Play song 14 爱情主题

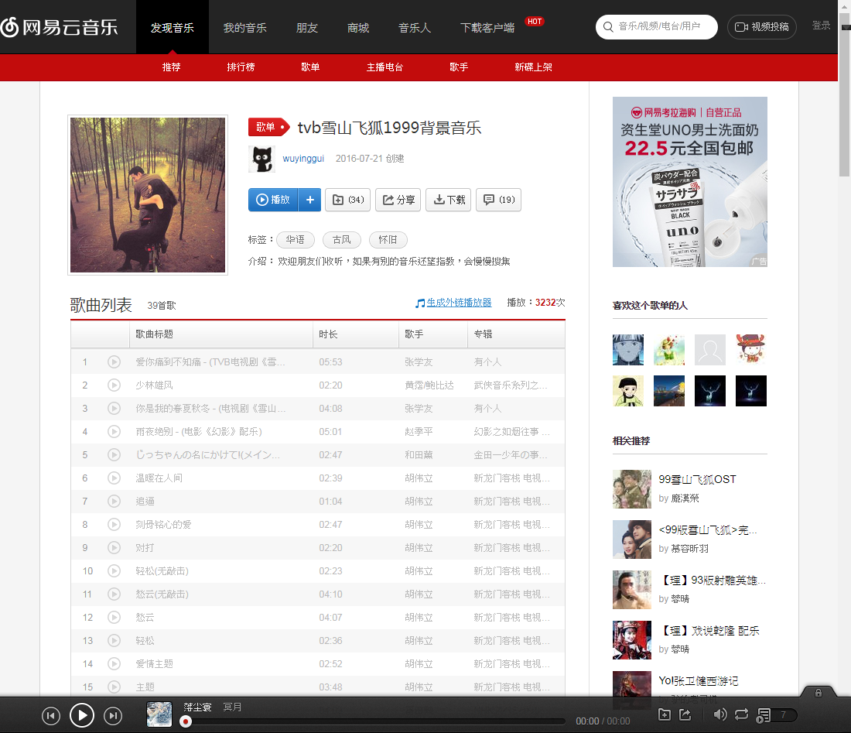pos(114,663)
